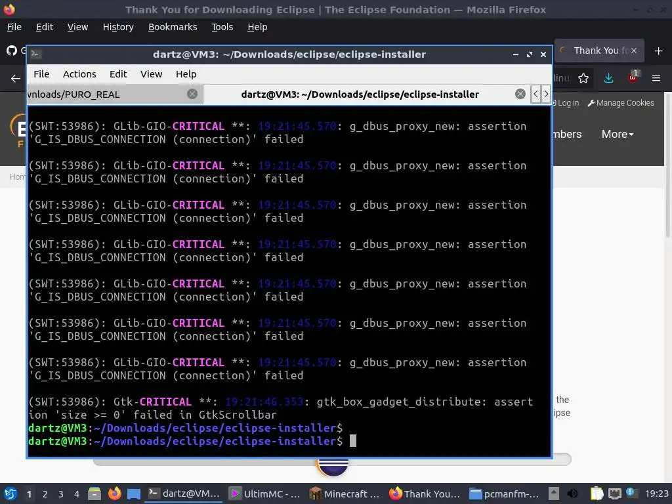Show desktop using taskbar icon
The height and width of the screenshot is (504, 672).
pos(134,494)
